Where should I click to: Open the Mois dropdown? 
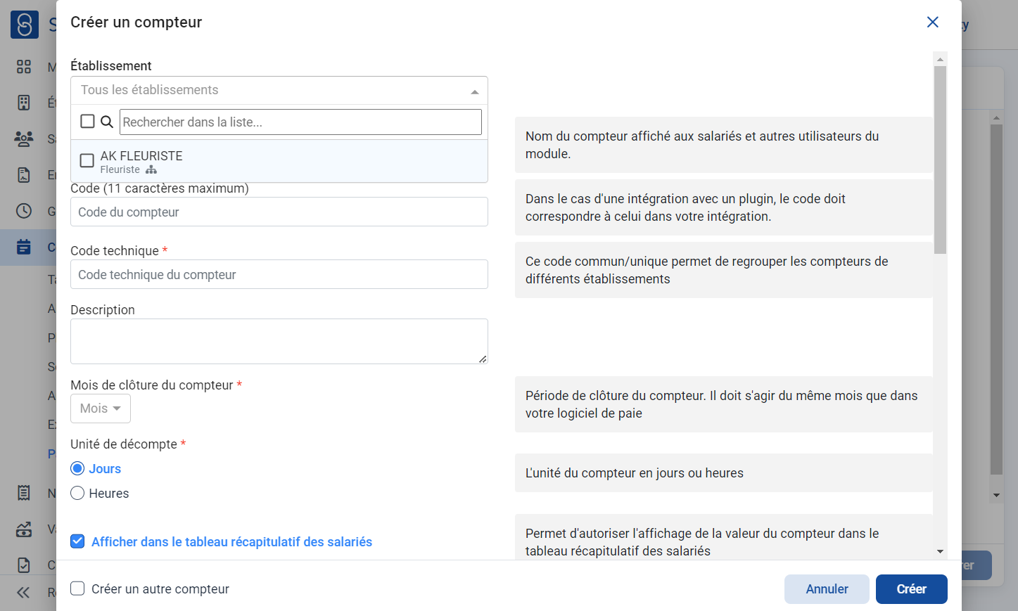point(101,409)
